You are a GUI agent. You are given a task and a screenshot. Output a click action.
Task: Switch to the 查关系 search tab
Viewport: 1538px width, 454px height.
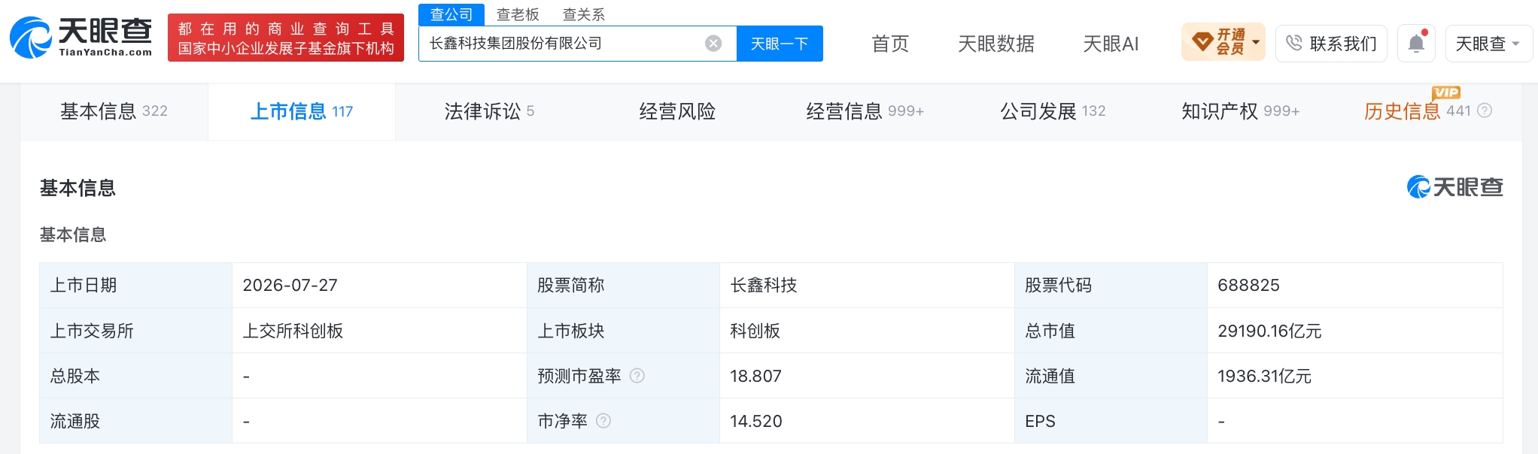tap(584, 14)
